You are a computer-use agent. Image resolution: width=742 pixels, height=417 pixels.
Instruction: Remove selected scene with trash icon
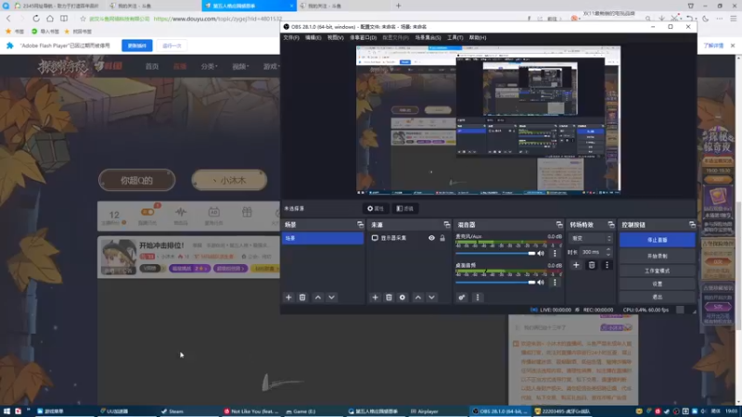302,297
